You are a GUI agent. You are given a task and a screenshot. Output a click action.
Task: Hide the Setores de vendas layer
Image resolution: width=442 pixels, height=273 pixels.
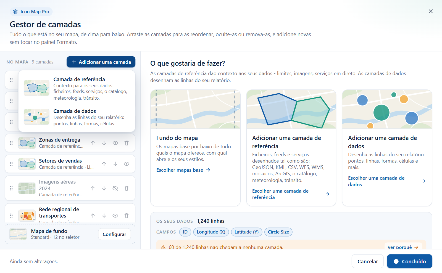point(127,164)
